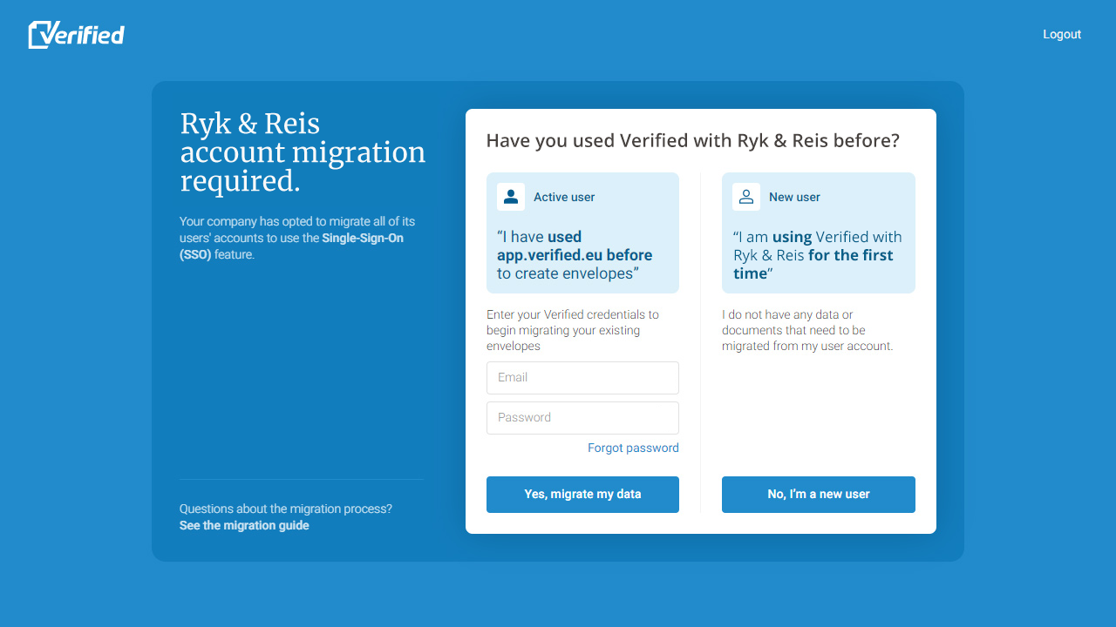Click the 'used app.verified.eu before' quote text
Image resolution: width=1116 pixels, height=627 pixels.
pyautogui.click(x=575, y=246)
